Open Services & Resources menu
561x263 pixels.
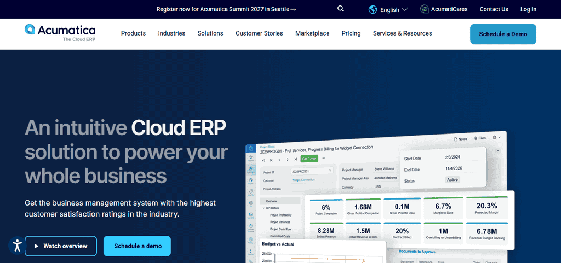[x=403, y=33]
